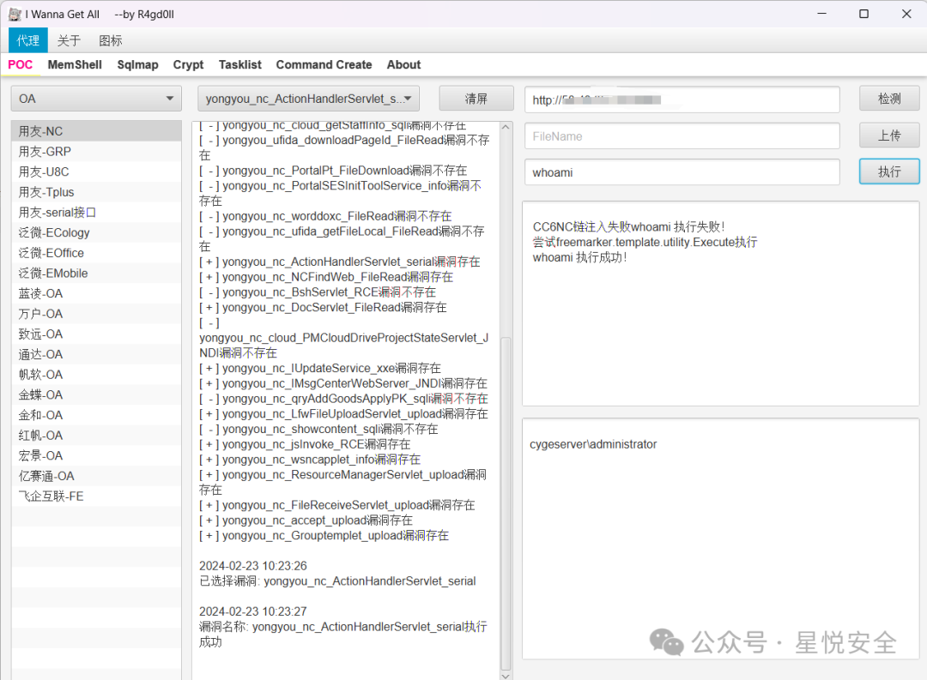
Task: Click the 清屏 clear screen button
Action: 476,99
